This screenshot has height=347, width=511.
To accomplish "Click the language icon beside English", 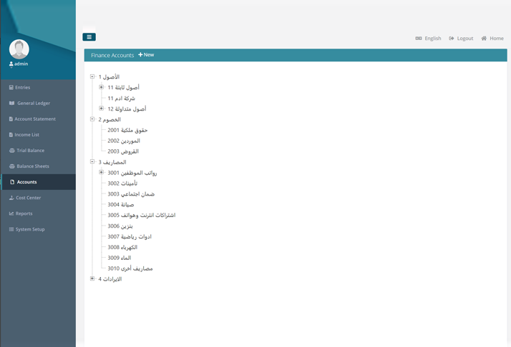I will click(x=419, y=39).
